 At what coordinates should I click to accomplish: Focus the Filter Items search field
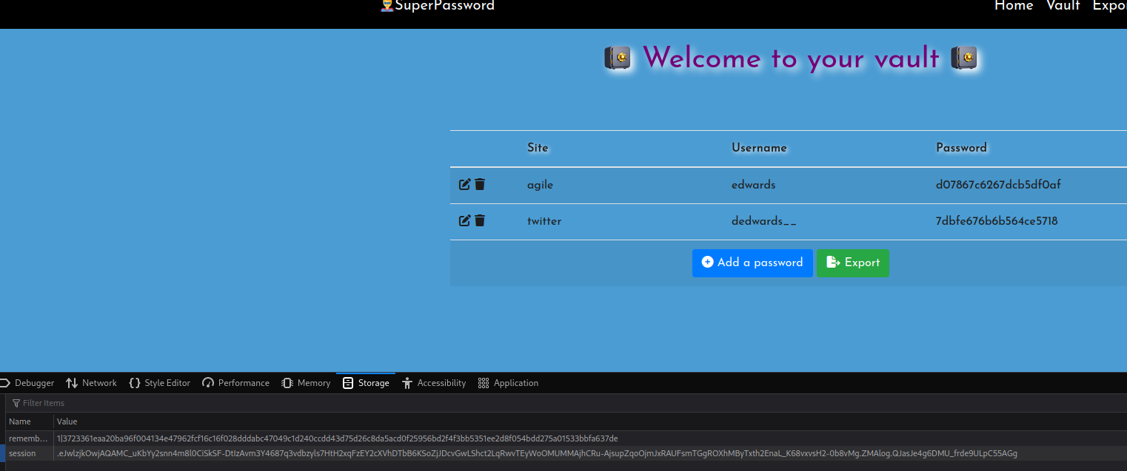click(148, 403)
